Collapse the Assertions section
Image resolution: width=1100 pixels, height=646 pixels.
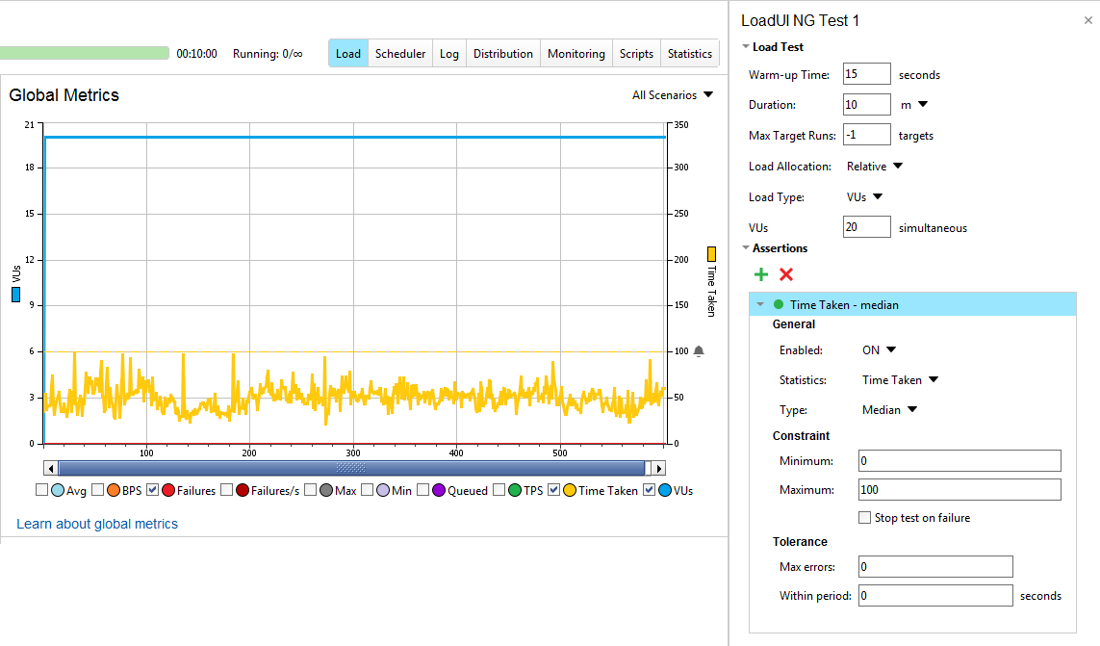click(745, 247)
